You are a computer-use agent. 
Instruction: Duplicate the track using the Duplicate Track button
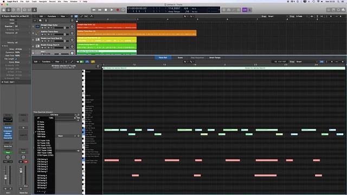pos(40,21)
